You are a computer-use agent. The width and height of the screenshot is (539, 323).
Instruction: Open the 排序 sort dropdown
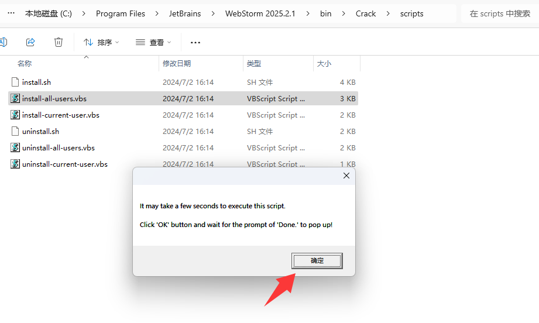pyautogui.click(x=101, y=43)
